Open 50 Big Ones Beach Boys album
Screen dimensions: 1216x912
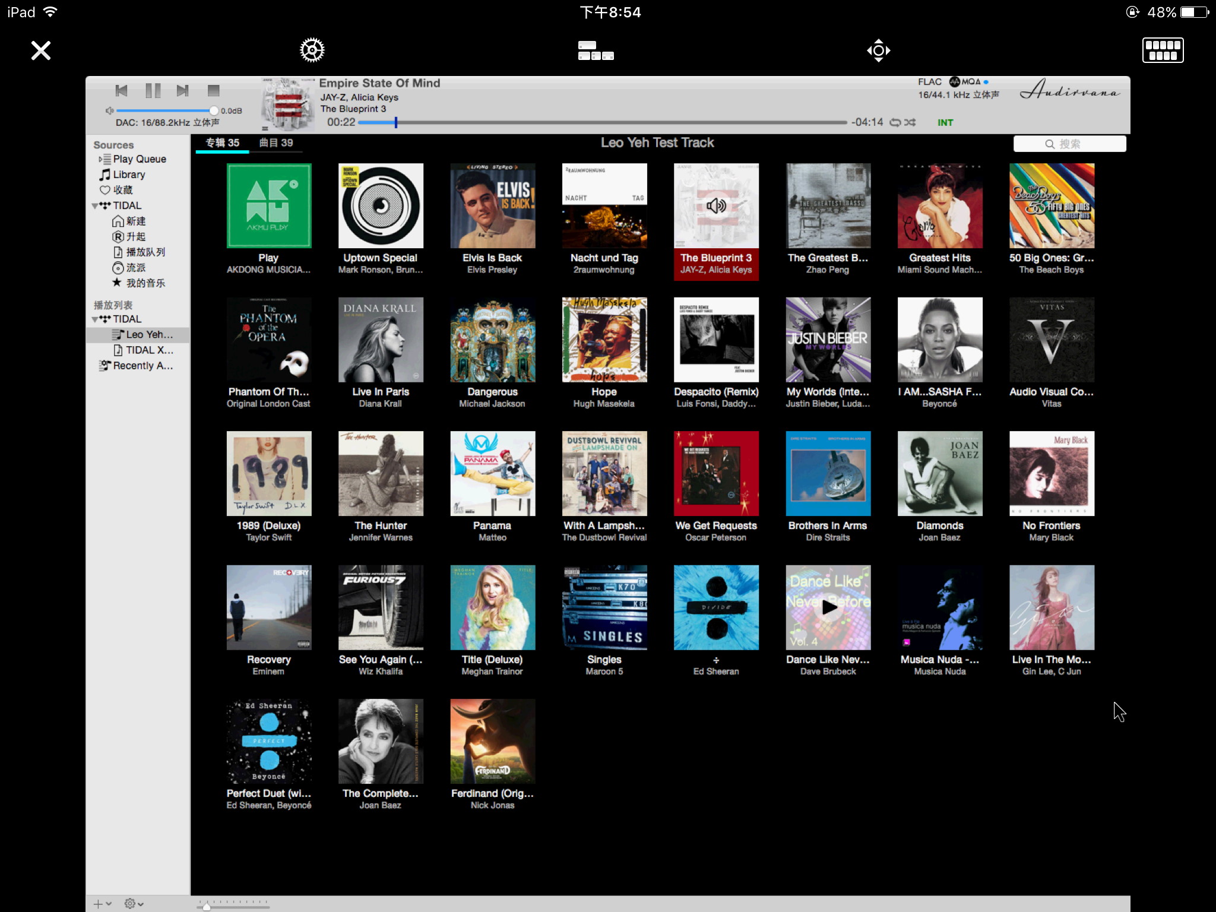coord(1052,205)
